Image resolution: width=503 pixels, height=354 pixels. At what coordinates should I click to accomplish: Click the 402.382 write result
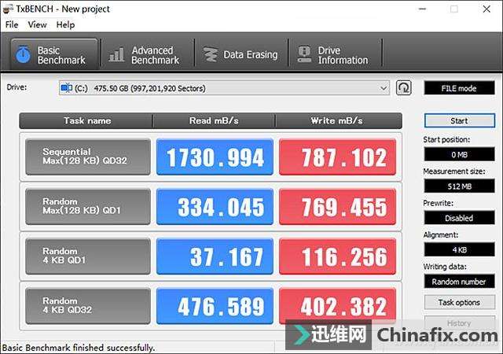coord(337,306)
